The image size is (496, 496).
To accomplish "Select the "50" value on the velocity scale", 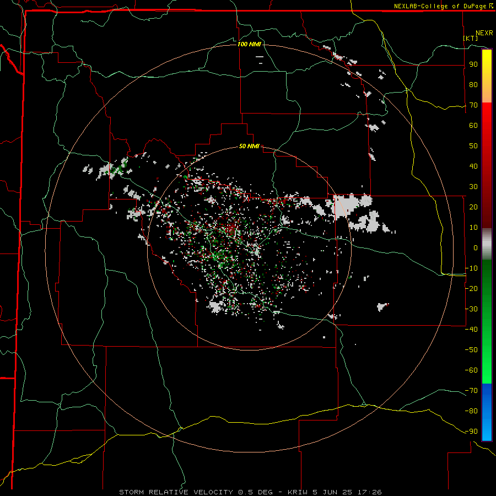I will tap(473, 146).
